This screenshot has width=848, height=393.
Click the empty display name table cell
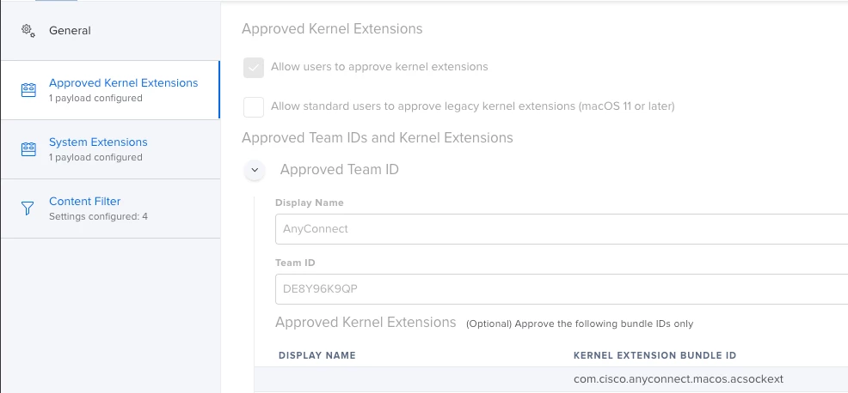pos(414,379)
